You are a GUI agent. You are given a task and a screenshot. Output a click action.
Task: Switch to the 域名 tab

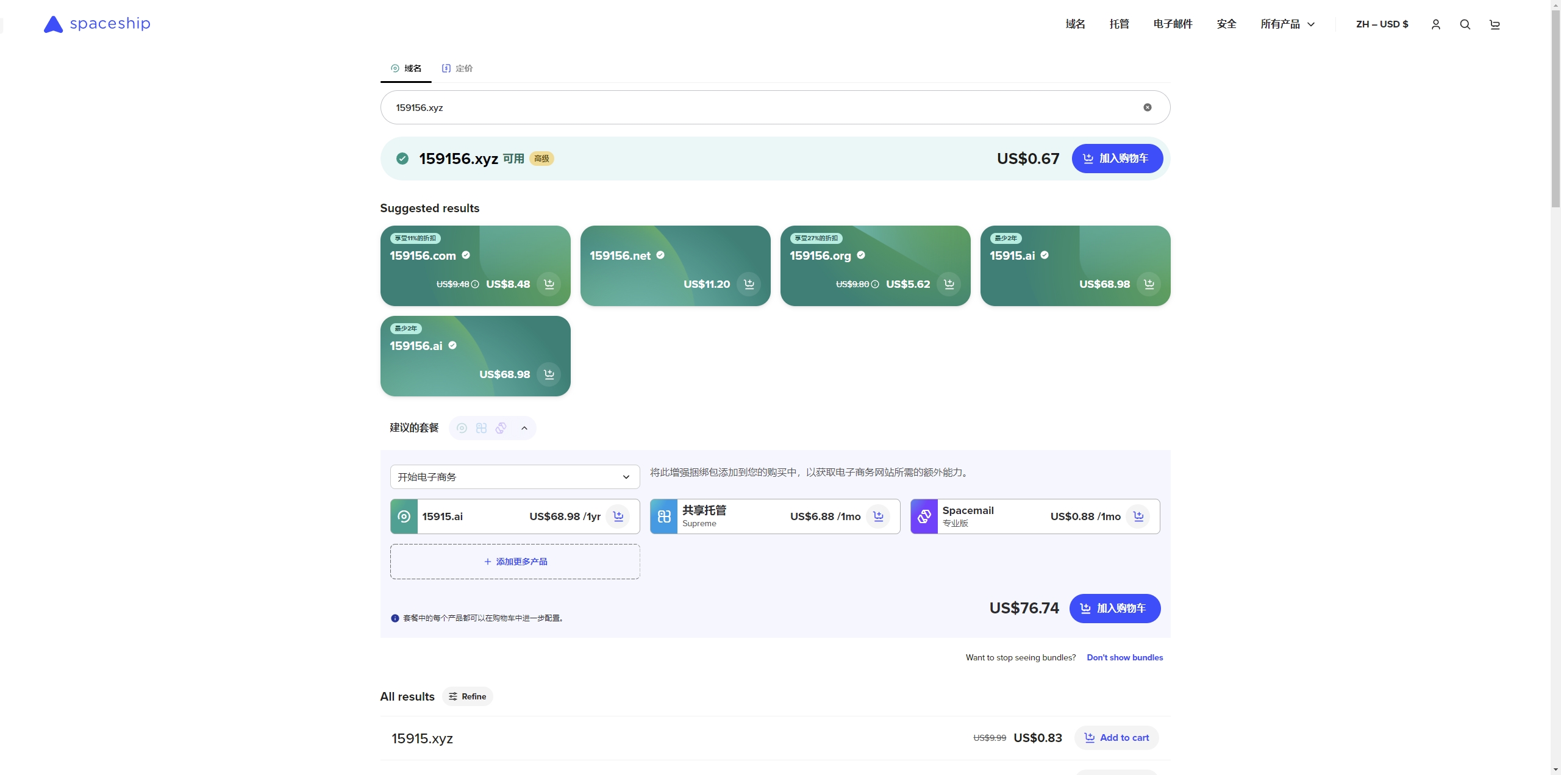tap(406, 68)
